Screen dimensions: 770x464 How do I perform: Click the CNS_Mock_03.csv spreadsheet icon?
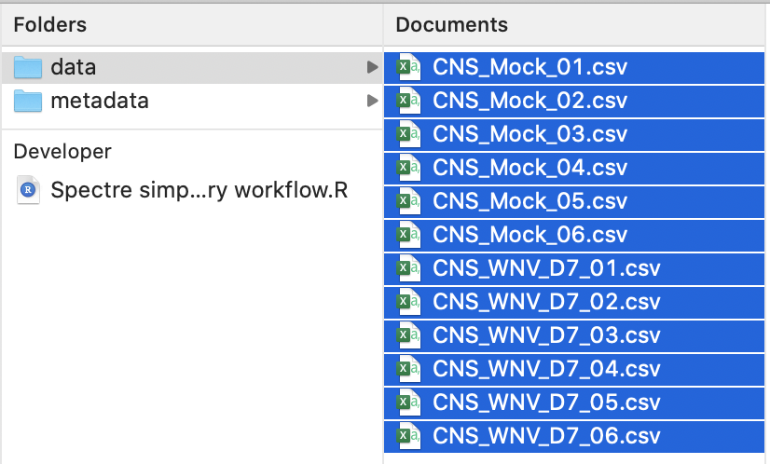(407, 134)
